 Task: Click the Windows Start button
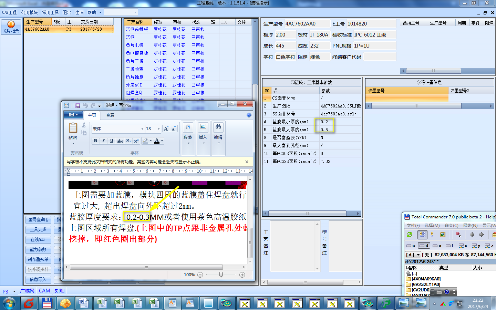9,303
